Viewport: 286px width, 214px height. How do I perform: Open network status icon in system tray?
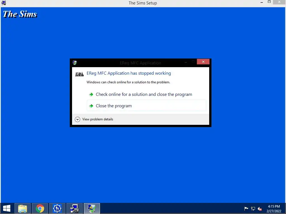pos(253,208)
